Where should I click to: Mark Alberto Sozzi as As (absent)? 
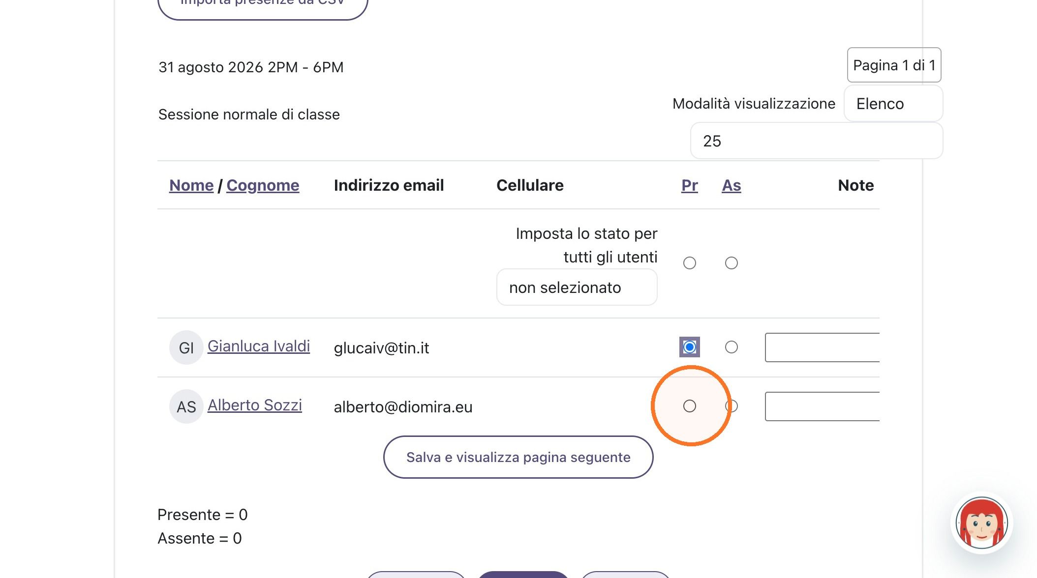pyautogui.click(x=732, y=406)
